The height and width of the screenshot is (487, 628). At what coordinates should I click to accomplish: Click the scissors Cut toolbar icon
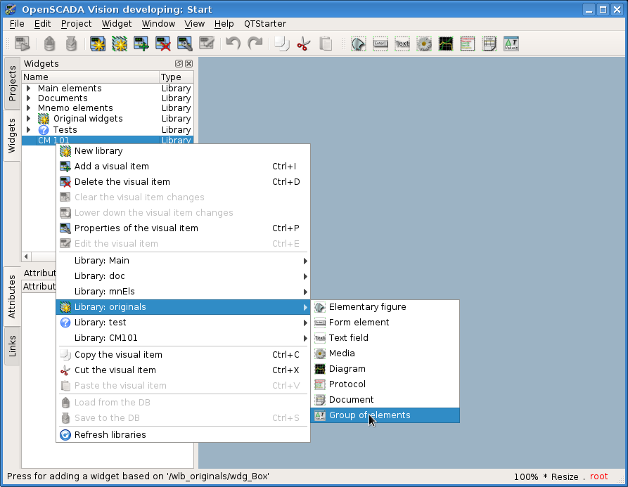tap(304, 44)
